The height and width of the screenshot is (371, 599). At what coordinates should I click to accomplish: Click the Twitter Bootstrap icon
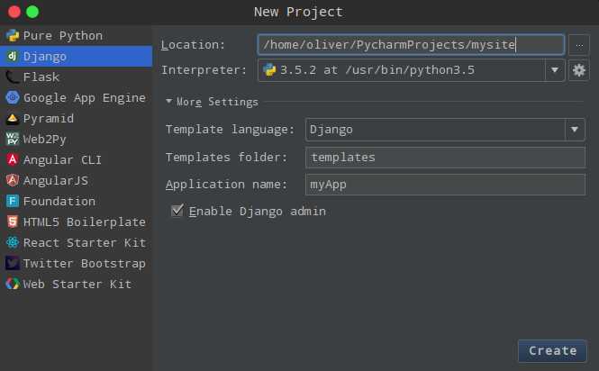(x=13, y=263)
